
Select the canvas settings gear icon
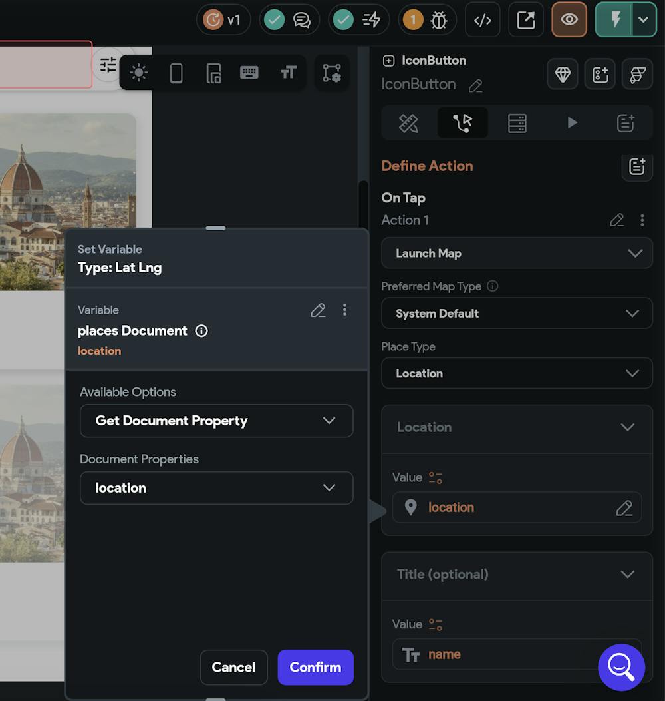(x=331, y=73)
